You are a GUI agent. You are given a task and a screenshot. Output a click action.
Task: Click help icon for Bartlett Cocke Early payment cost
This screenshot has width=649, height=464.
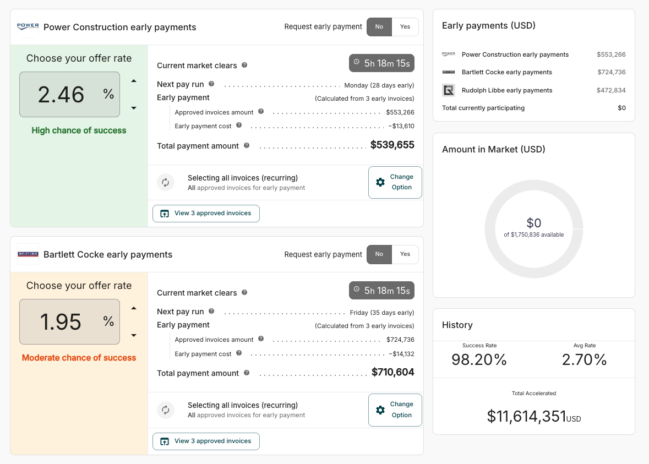239,353
